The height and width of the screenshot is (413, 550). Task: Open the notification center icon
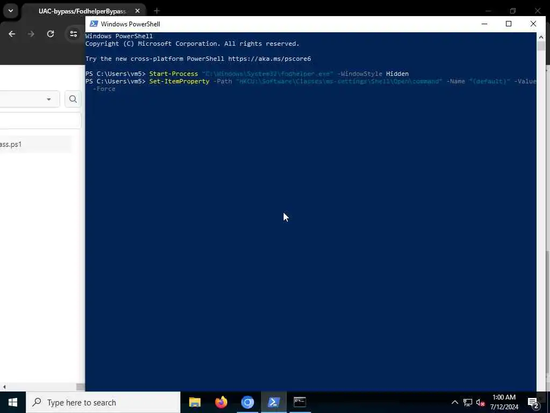[533, 402]
